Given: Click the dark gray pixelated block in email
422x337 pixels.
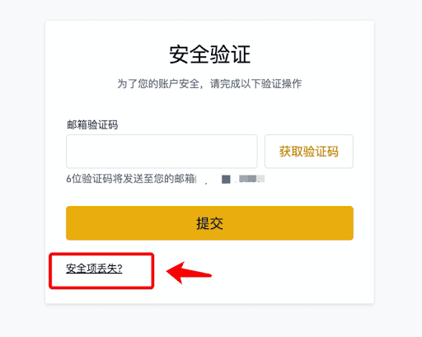Looking at the screenshot, I should [226, 180].
